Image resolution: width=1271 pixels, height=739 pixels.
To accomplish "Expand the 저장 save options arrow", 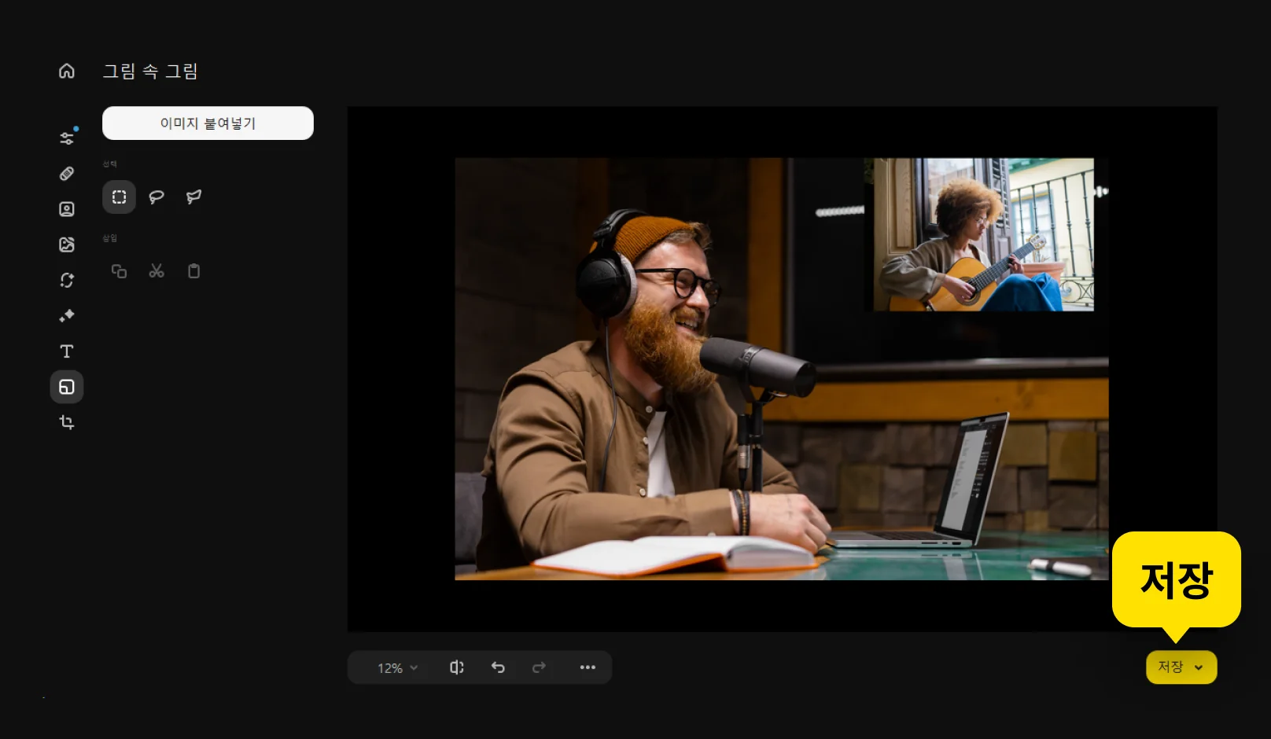I will [1199, 668].
